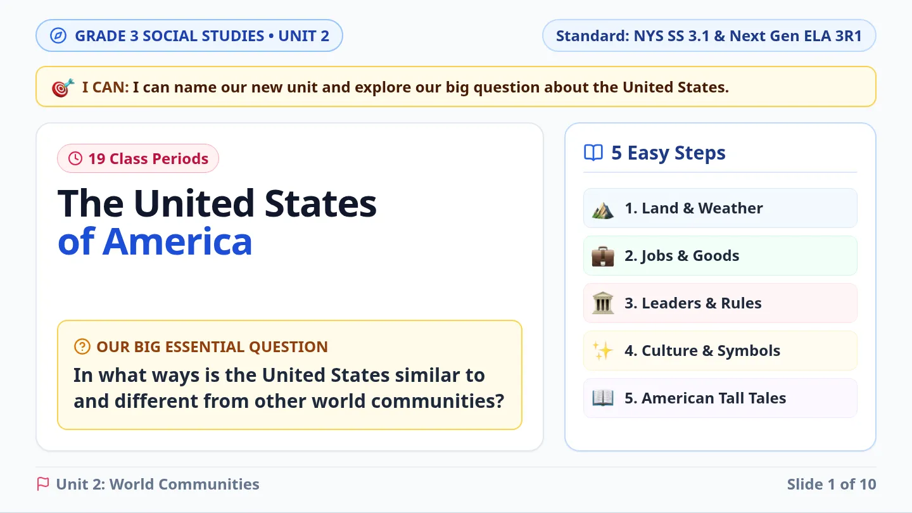Open step 5. American Tall Tales

(x=720, y=398)
